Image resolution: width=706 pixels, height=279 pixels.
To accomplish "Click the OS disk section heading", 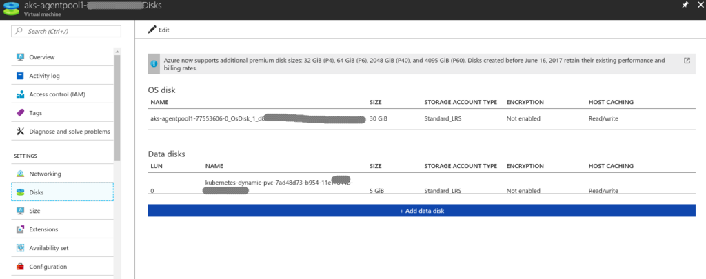I will (161, 90).
